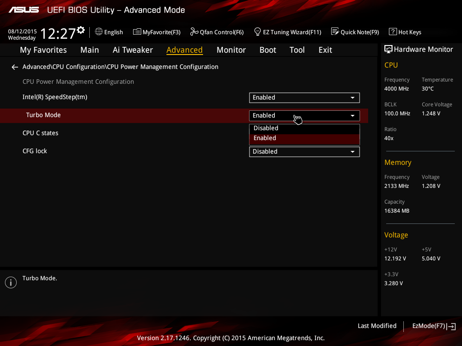Open the Ai Tweaker tab

(133, 50)
